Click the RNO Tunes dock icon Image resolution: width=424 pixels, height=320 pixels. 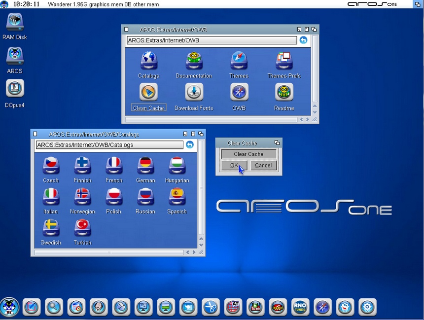coord(300,307)
